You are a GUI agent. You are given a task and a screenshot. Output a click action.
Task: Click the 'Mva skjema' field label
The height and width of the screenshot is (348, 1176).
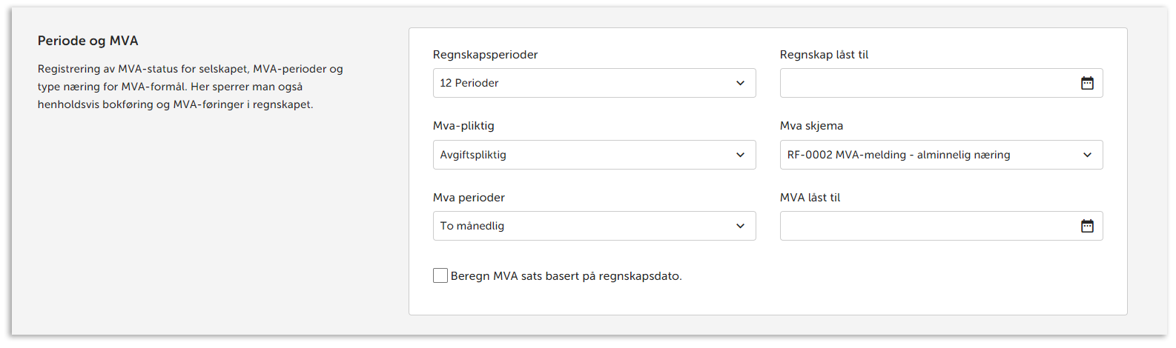[811, 126]
